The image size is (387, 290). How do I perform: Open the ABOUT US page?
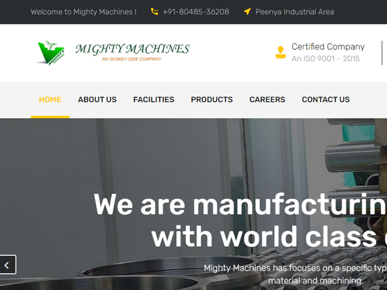coord(97,100)
